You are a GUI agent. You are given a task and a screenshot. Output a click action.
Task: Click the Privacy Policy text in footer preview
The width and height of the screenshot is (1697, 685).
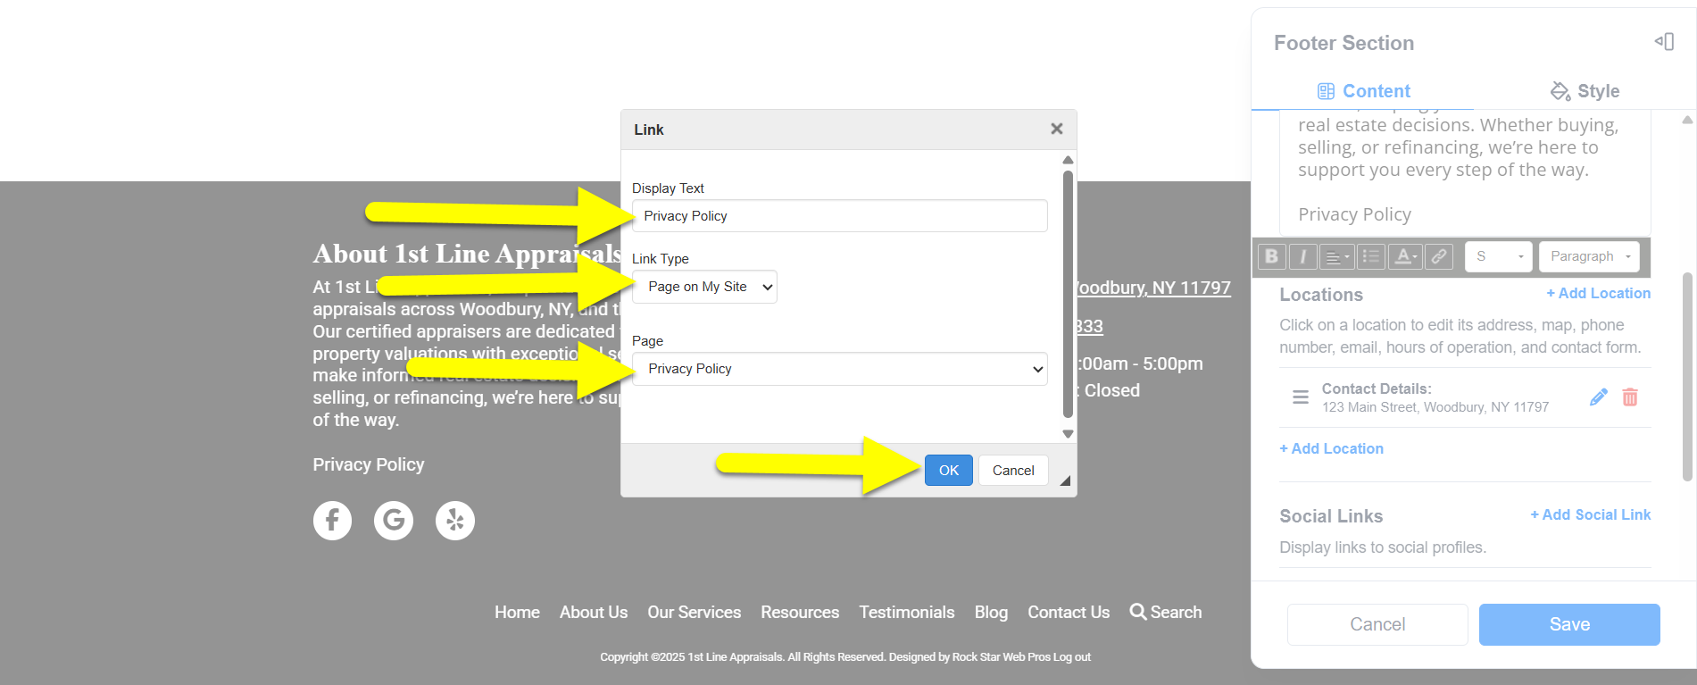coord(368,464)
